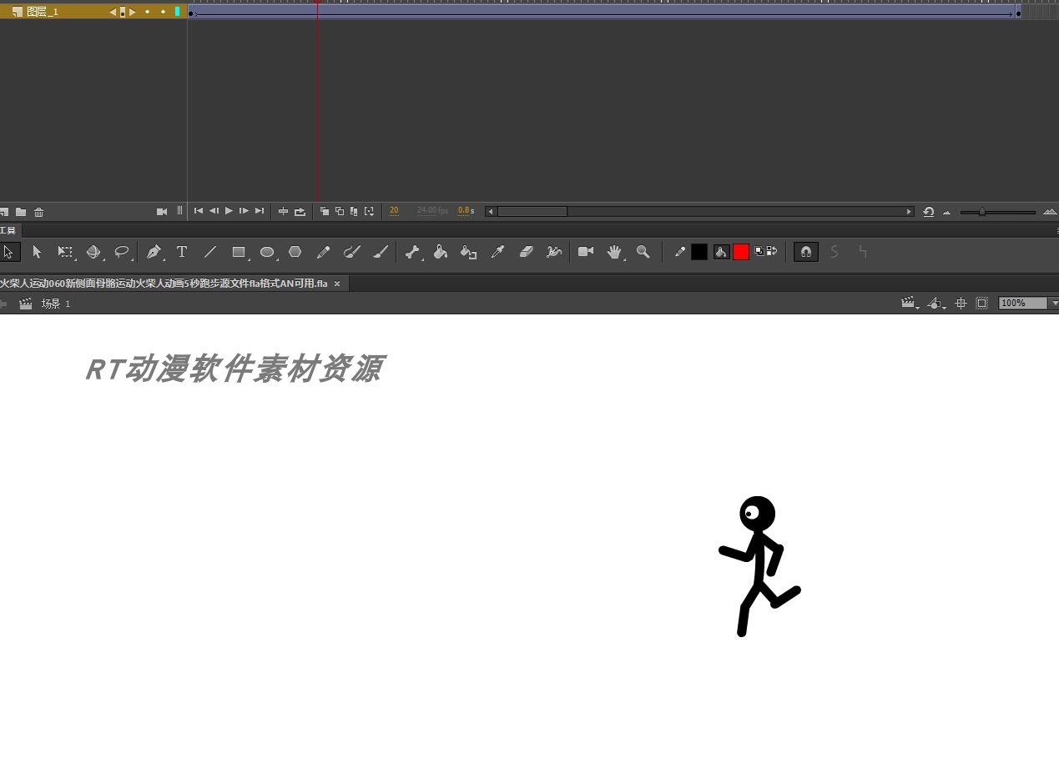
Task: Open the black stroke color swatch
Action: (699, 252)
